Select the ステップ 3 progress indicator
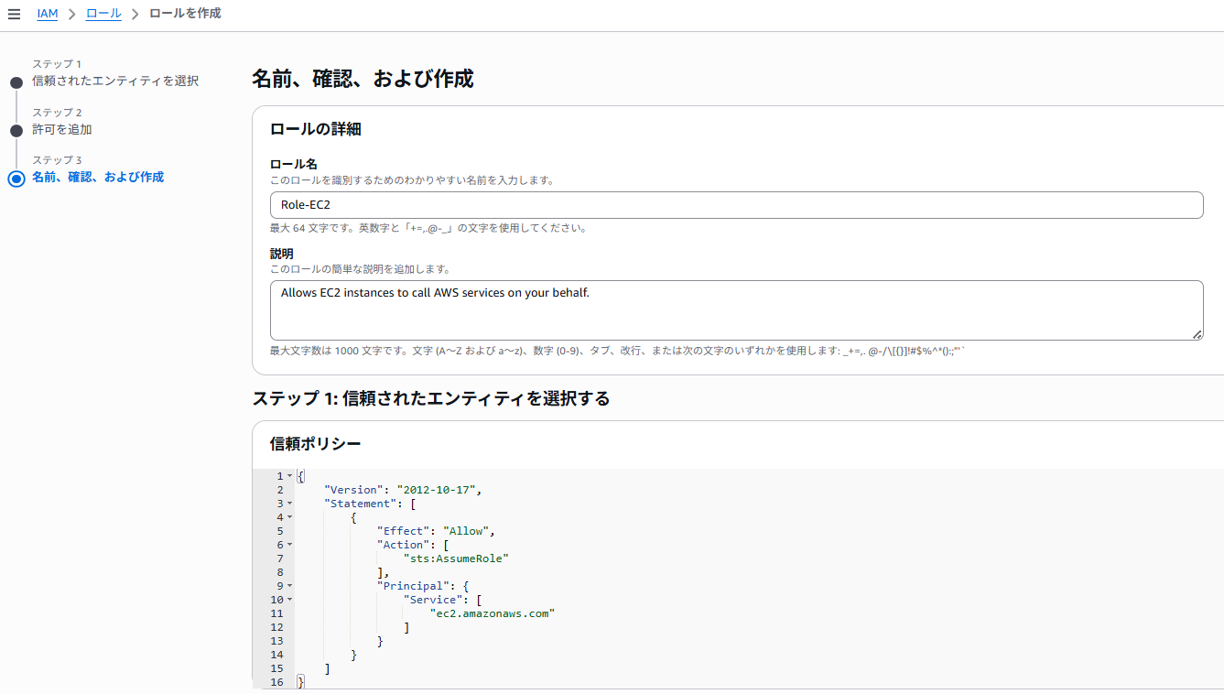 pyautogui.click(x=15, y=179)
